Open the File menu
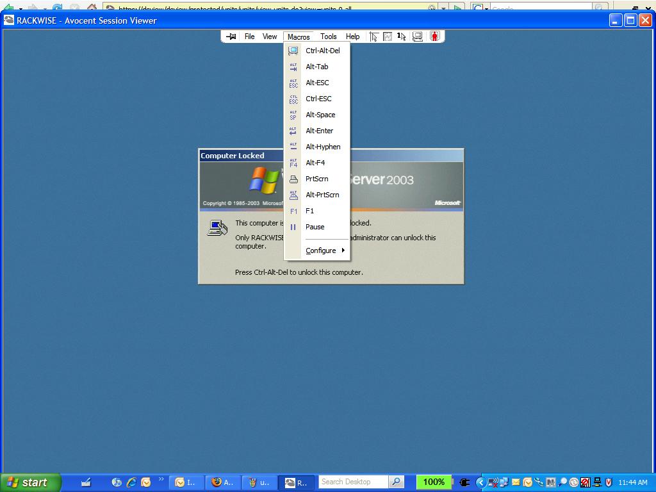The height and width of the screenshot is (492, 656). [249, 37]
